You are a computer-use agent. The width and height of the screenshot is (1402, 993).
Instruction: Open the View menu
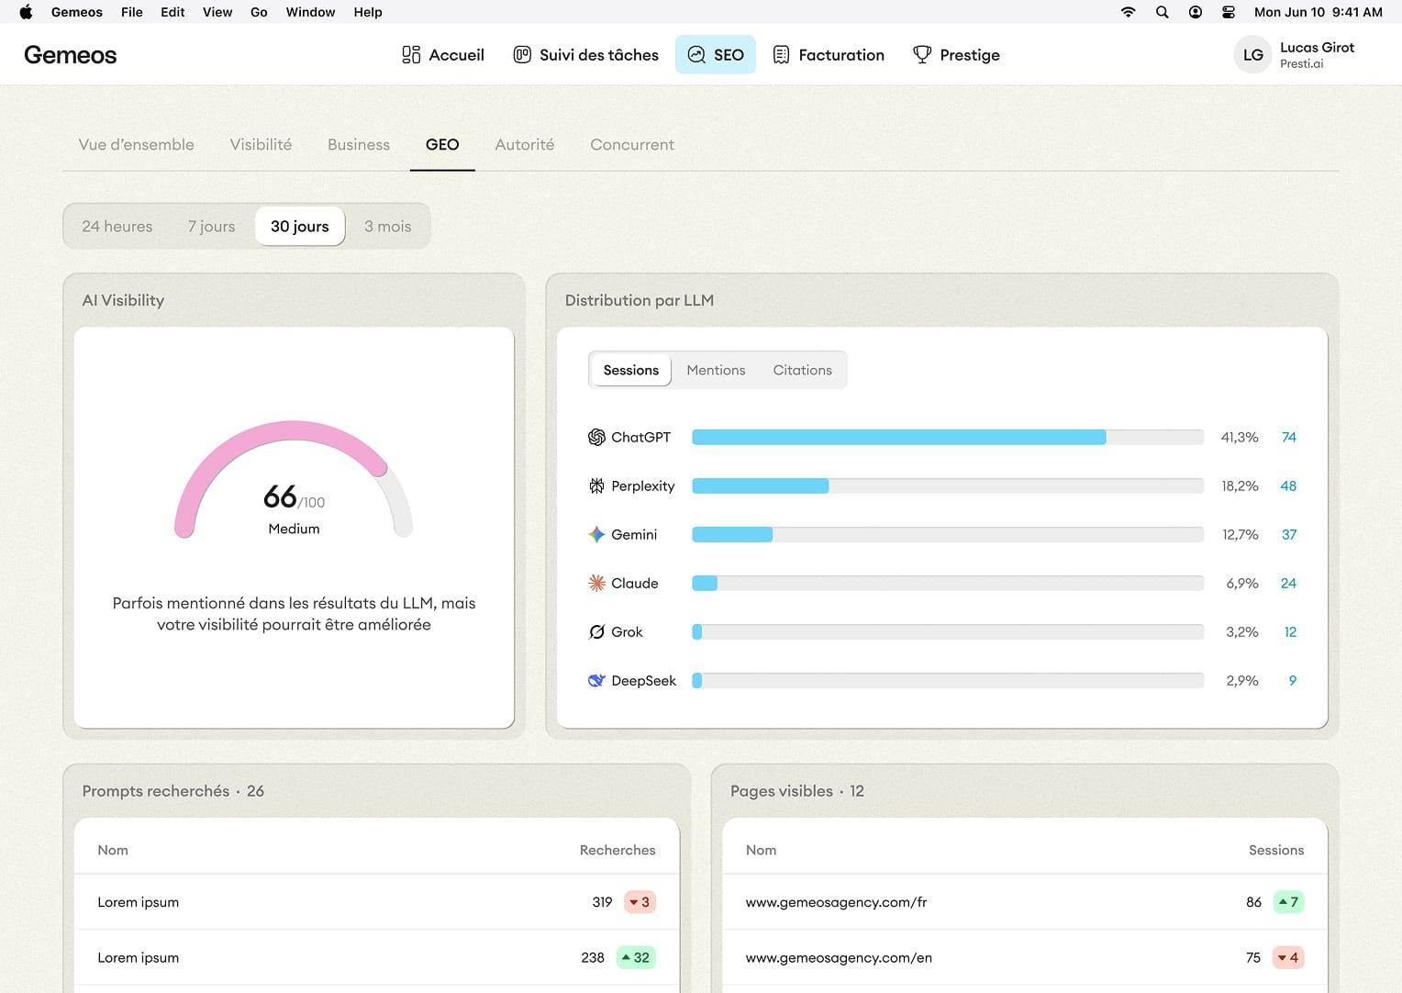[217, 12]
